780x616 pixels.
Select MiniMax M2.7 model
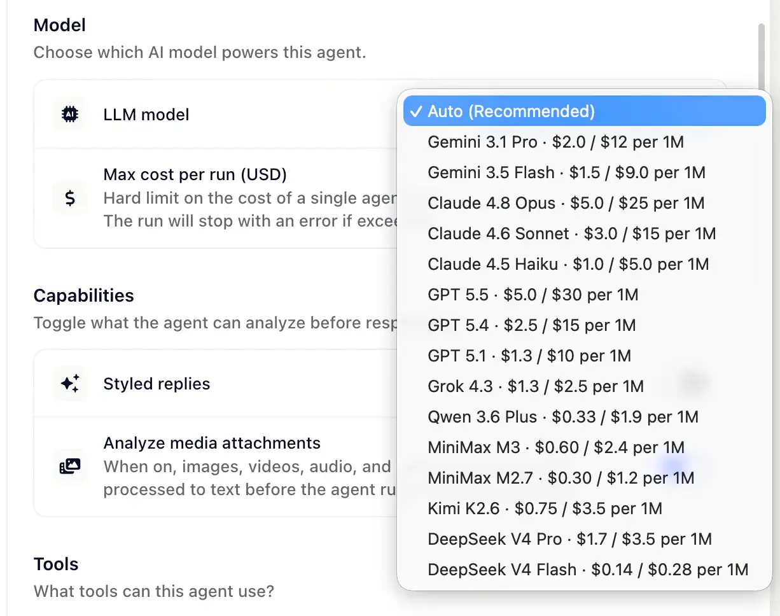584,478
